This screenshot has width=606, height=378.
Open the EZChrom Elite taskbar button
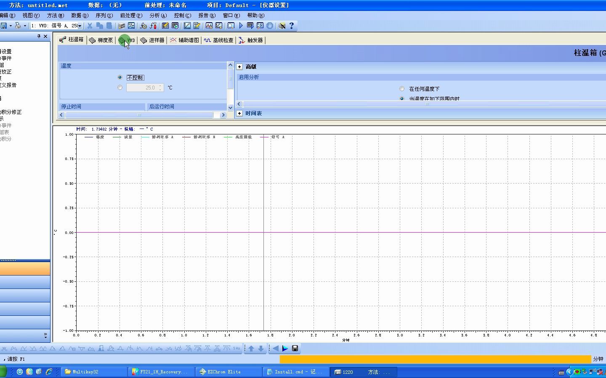(x=229, y=372)
